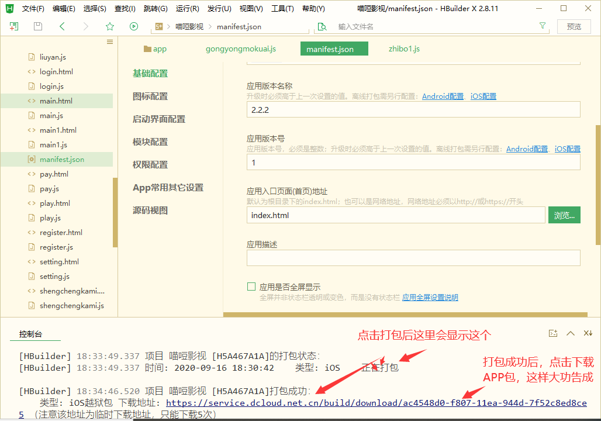Open the 应用全屏设置说明 link
This screenshot has width=601, height=421.
(x=430, y=297)
